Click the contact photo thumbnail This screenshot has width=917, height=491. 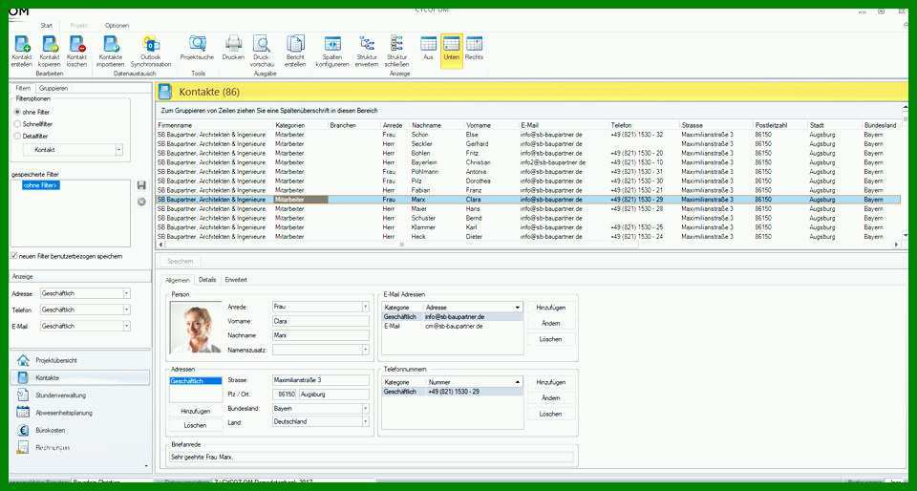(x=195, y=328)
